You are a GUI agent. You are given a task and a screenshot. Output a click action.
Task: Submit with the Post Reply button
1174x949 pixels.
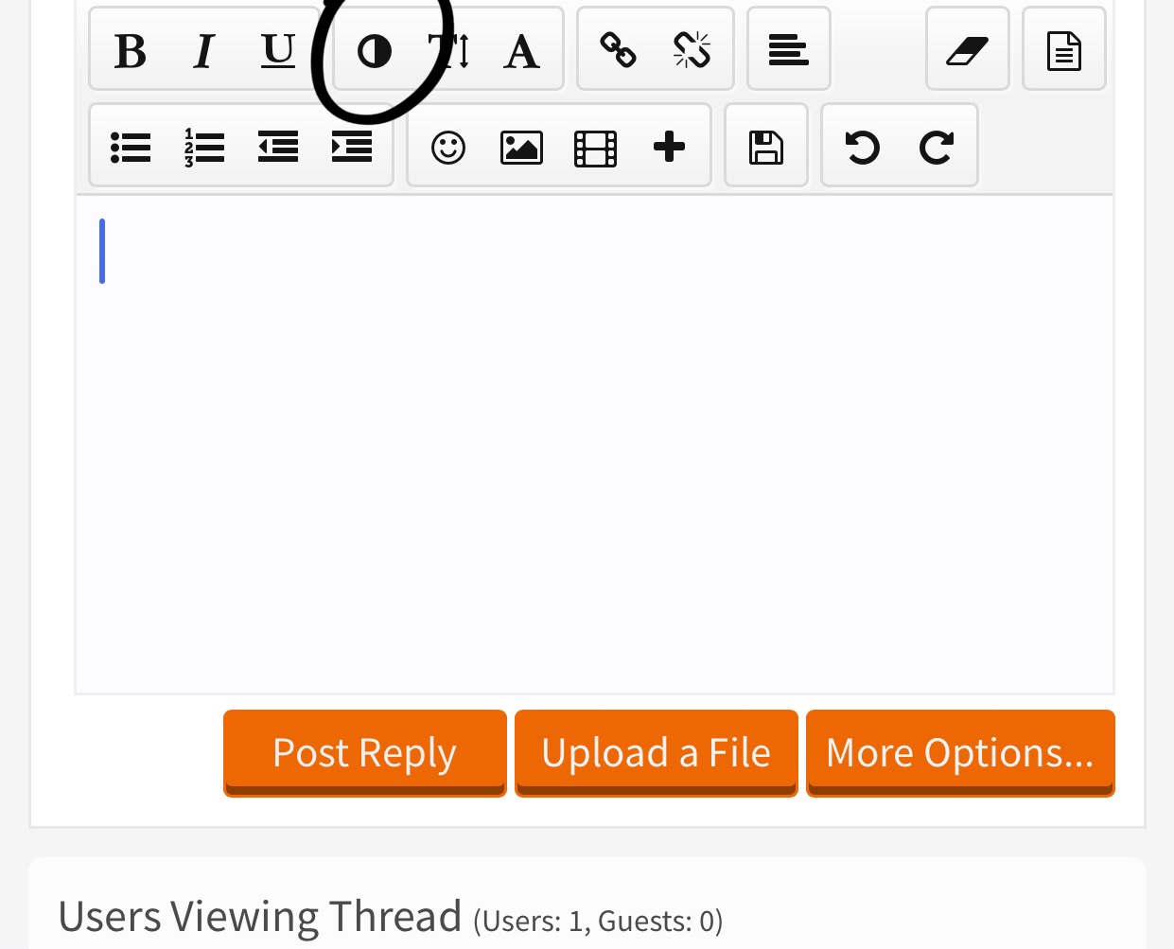point(365,753)
